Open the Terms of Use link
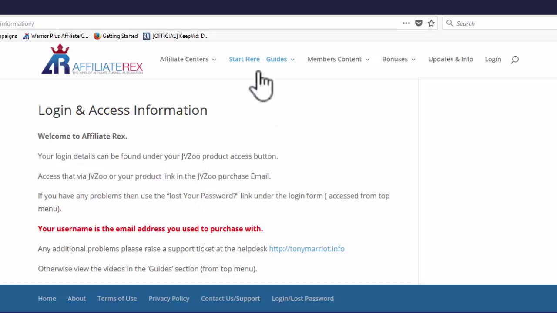 pyautogui.click(x=117, y=298)
